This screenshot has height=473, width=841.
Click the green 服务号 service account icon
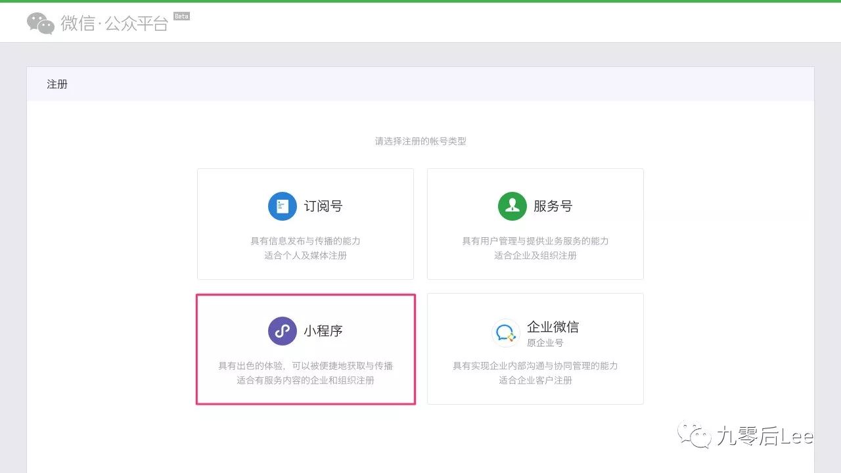pyautogui.click(x=512, y=205)
